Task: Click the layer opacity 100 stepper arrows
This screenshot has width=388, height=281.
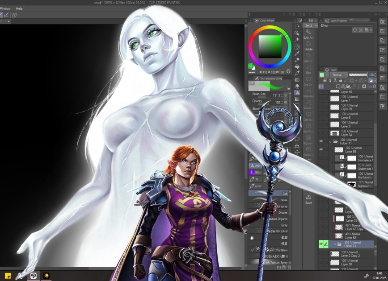Action: [375, 75]
